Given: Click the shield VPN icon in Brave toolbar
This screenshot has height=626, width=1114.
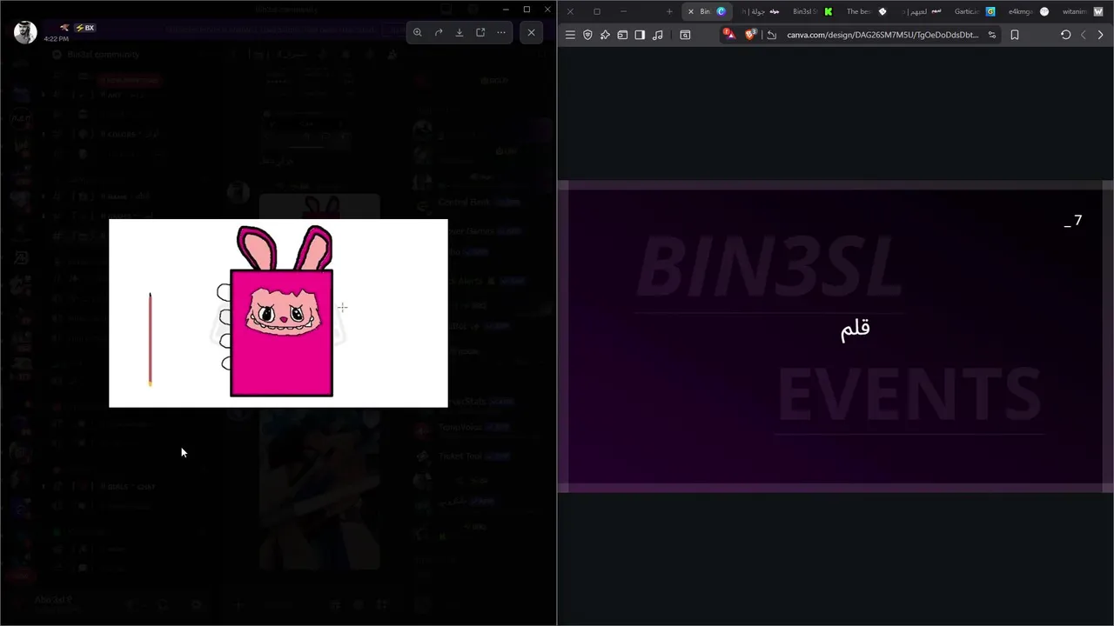Looking at the screenshot, I should [x=587, y=35].
